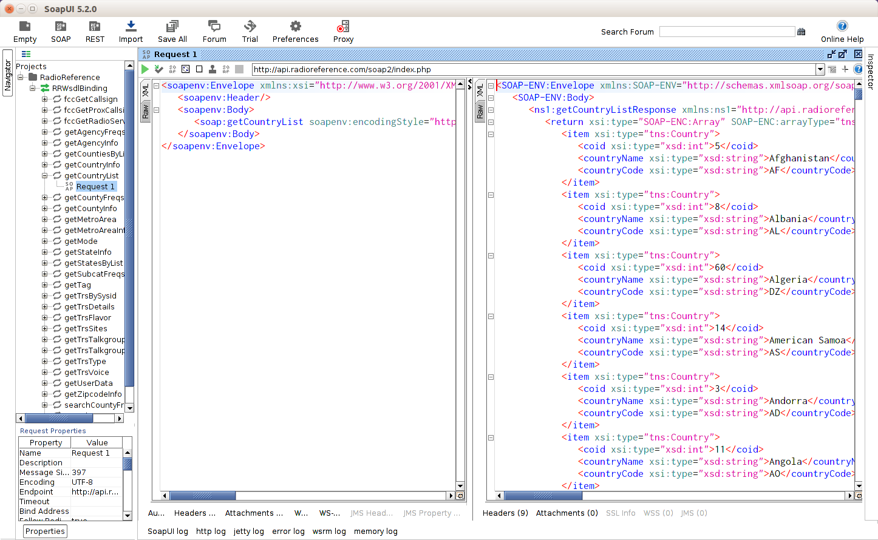Collapse the getCountryList tree node
878x540 pixels.
pos(44,176)
